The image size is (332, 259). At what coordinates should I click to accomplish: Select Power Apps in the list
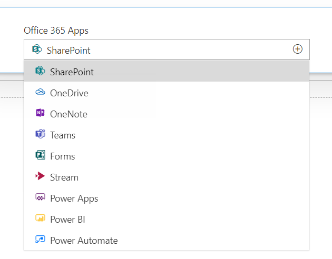(167, 198)
